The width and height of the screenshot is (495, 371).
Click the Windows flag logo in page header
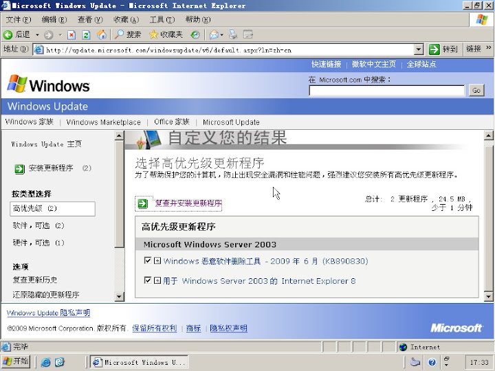click(x=16, y=84)
